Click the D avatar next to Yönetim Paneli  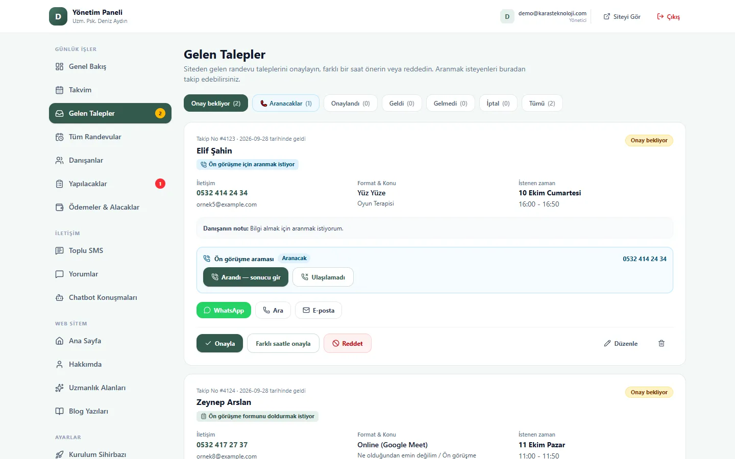58,16
